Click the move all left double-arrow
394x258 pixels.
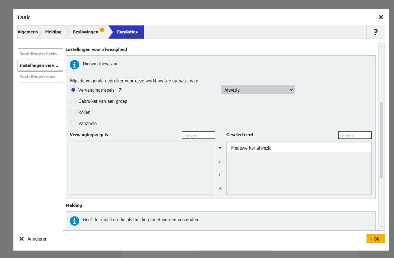point(220,188)
